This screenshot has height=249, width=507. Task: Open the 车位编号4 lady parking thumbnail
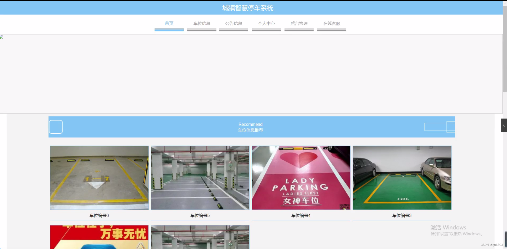click(x=301, y=178)
